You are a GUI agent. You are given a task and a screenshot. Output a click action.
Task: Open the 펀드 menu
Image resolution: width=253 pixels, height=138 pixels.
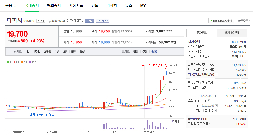point(95,6)
